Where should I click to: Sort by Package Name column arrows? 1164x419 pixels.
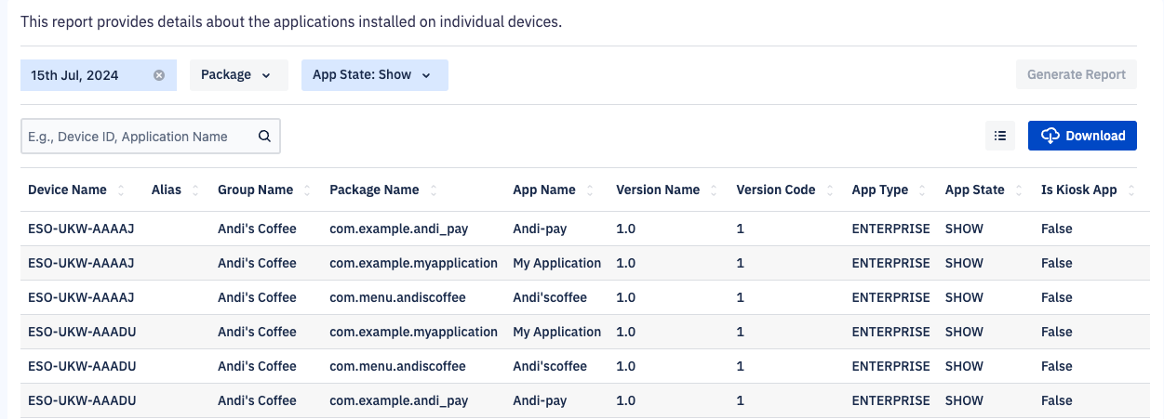434,190
